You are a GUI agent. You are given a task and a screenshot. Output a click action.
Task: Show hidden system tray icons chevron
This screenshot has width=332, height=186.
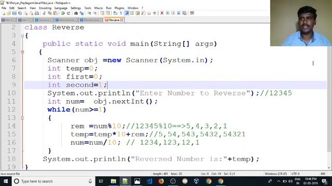(x=279, y=181)
